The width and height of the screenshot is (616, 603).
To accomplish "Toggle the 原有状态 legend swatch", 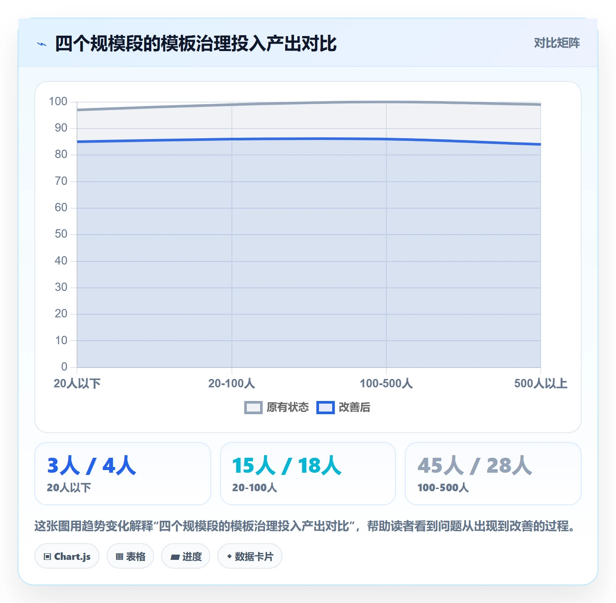I will (x=253, y=408).
